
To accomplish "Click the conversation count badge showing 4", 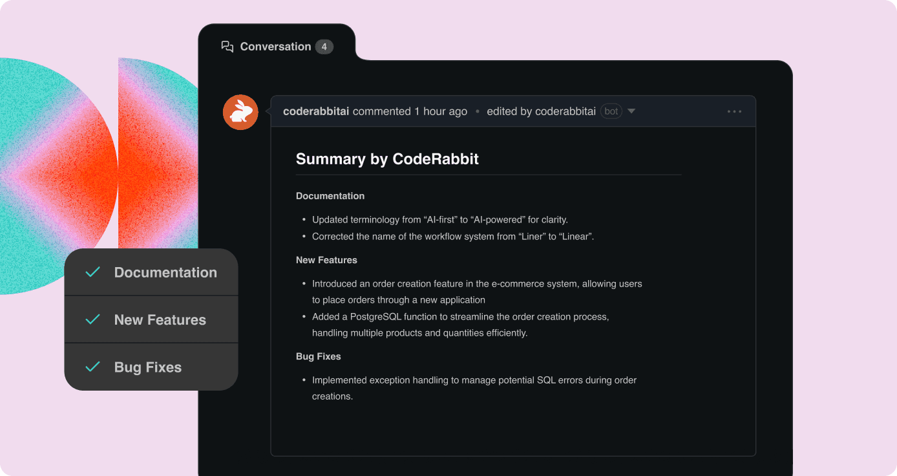I will click(x=324, y=47).
